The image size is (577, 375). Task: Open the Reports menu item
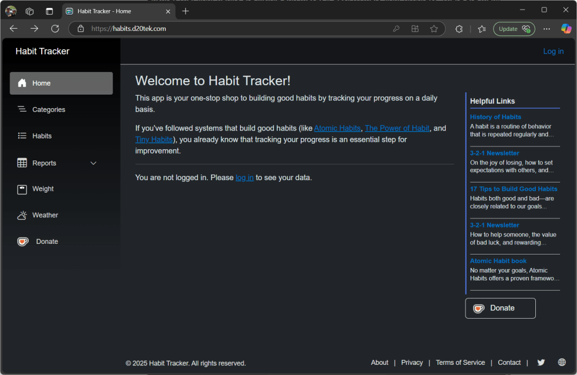44,163
